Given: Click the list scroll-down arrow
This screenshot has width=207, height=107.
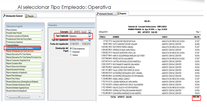Looking at the screenshot, I should [x=43, y=93].
